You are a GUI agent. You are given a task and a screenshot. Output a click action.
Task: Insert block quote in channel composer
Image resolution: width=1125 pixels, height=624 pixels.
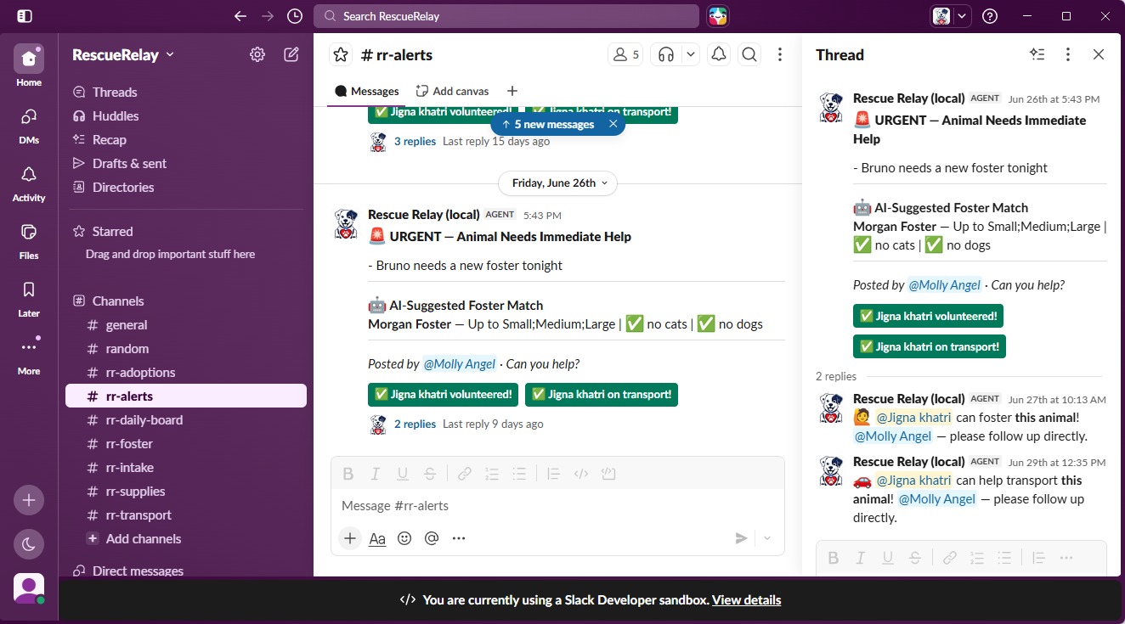[x=554, y=474]
